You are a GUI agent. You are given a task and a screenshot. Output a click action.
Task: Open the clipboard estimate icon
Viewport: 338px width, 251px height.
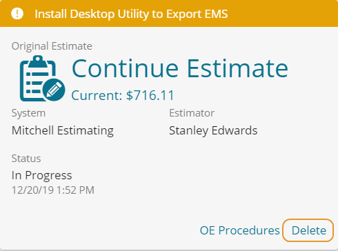click(x=42, y=78)
